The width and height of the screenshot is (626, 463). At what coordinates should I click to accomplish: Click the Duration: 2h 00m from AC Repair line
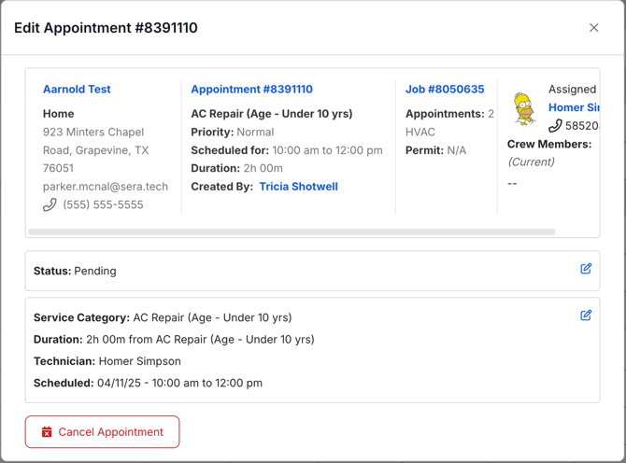point(174,340)
